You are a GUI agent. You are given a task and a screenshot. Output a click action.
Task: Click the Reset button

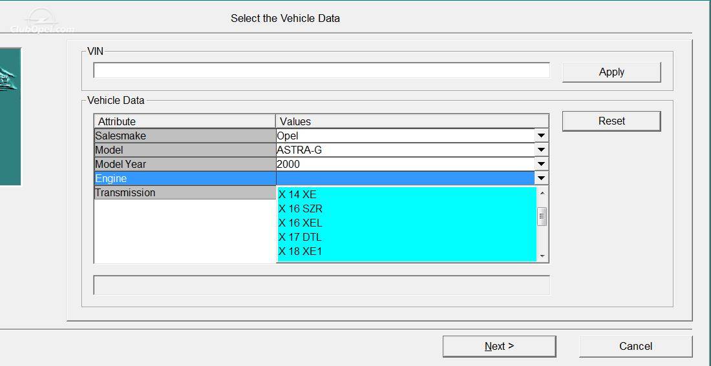[x=611, y=121]
